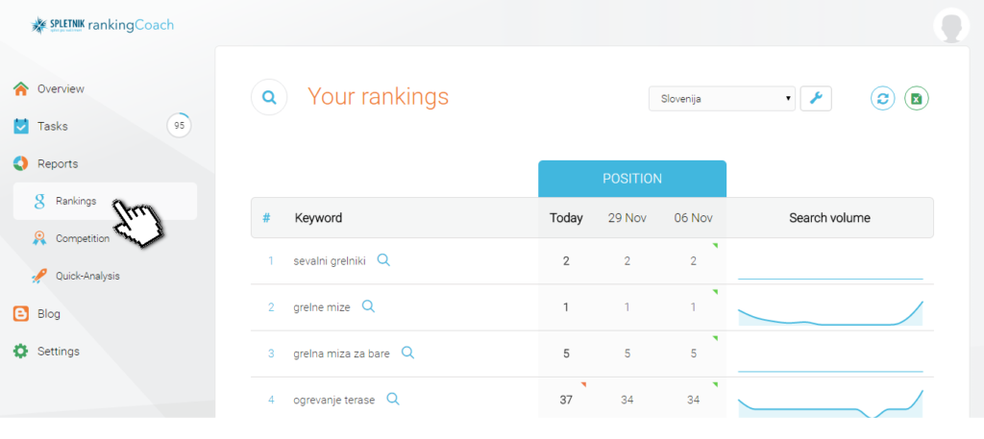Click 29 Nov position 34 for ogrevanje terase
Screen dimensions: 984x439
627,401
